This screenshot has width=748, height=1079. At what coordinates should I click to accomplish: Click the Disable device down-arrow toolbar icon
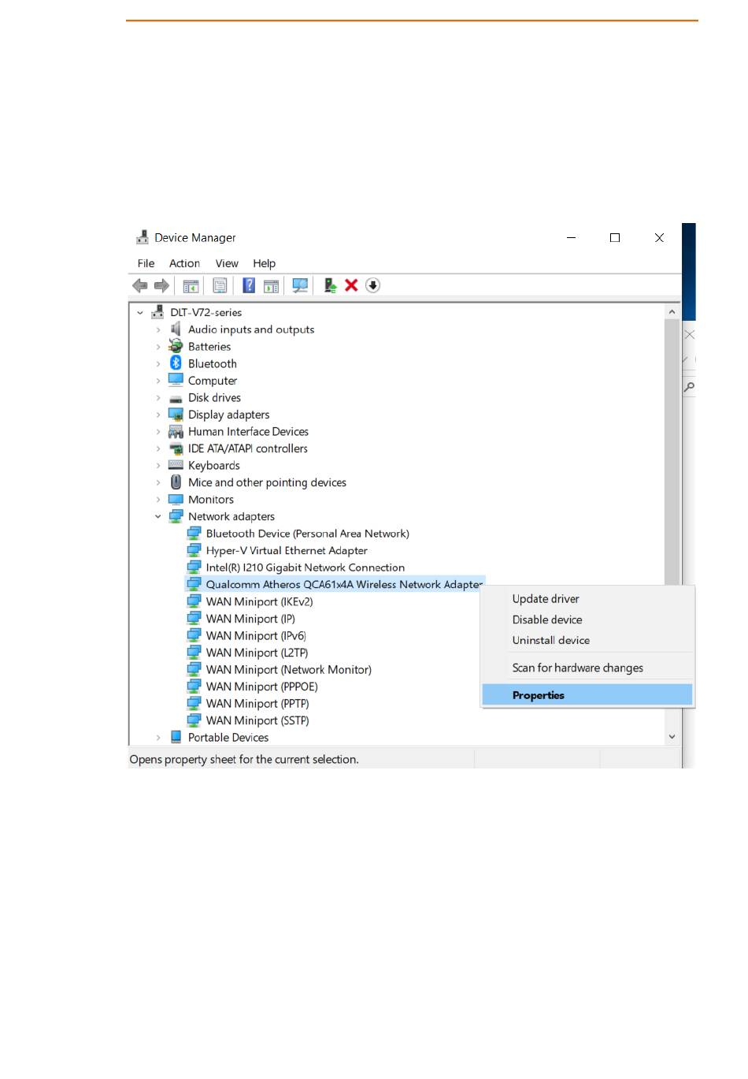tap(373, 285)
